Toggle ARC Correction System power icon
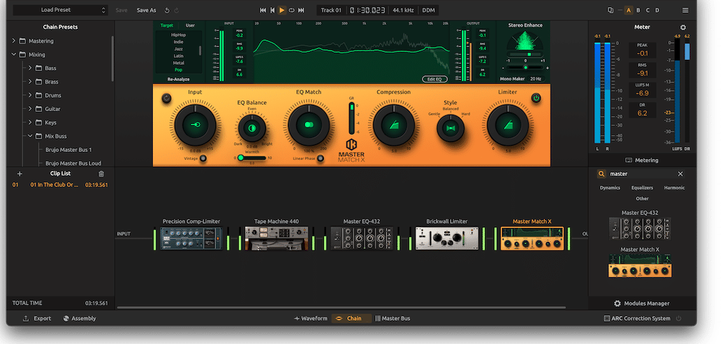Viewport: 721px width, 344px height. tap(679, 318)
